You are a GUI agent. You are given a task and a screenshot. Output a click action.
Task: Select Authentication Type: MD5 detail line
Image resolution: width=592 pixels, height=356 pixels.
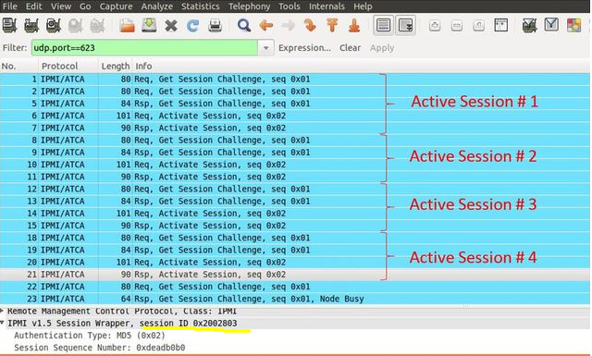[90, 336]
